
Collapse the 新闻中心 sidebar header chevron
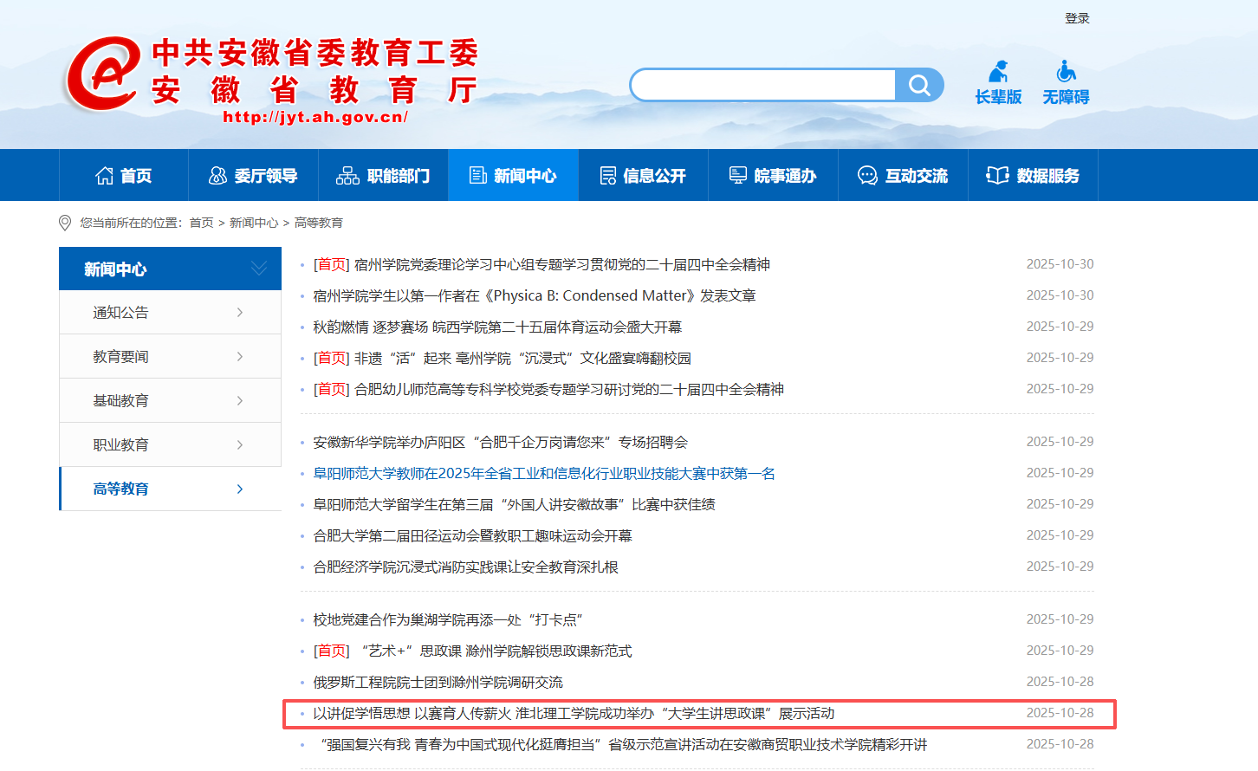pyautogui.click(x=258, y=269)
